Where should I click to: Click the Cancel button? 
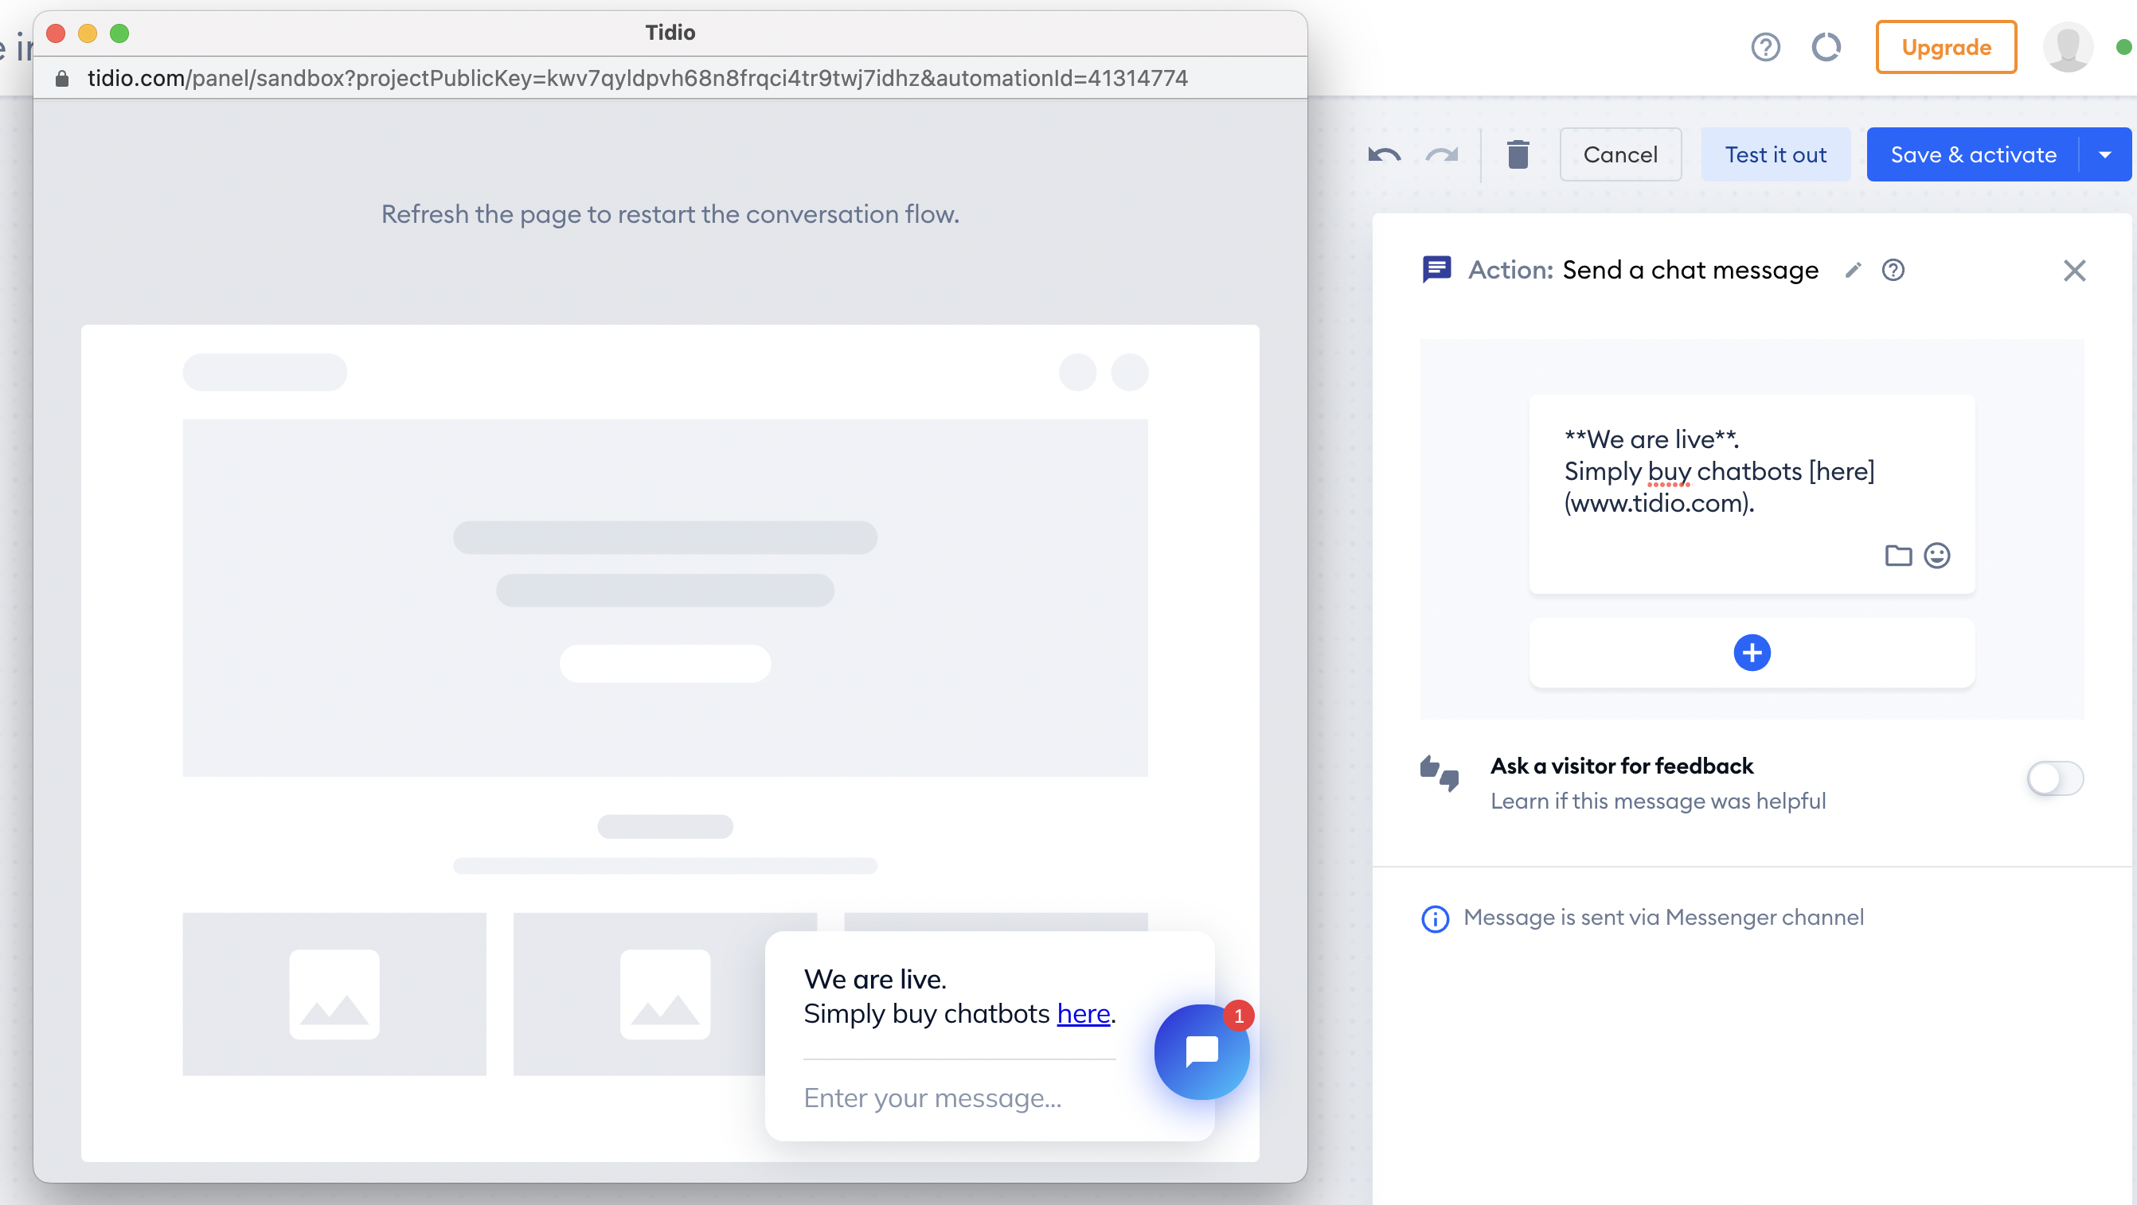(x=1619, y=154)
